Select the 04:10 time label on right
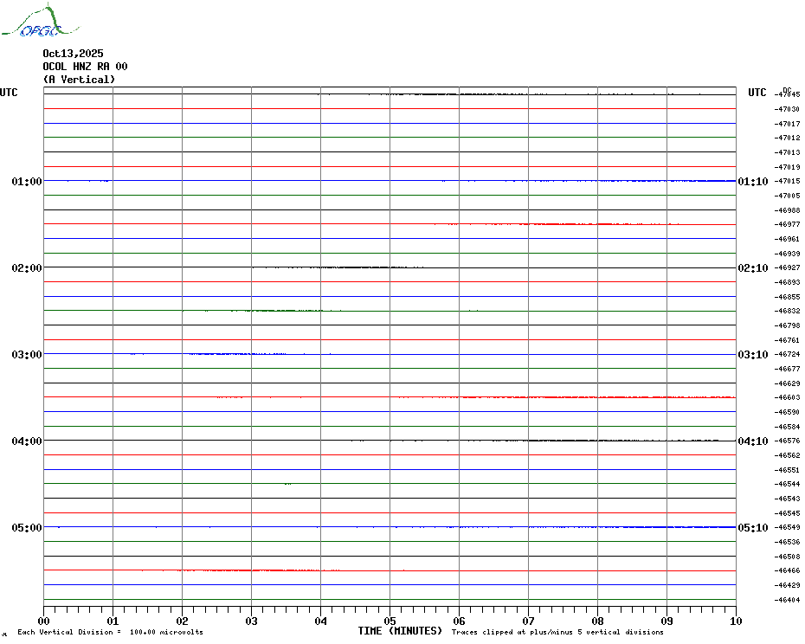 click(752, 441)
